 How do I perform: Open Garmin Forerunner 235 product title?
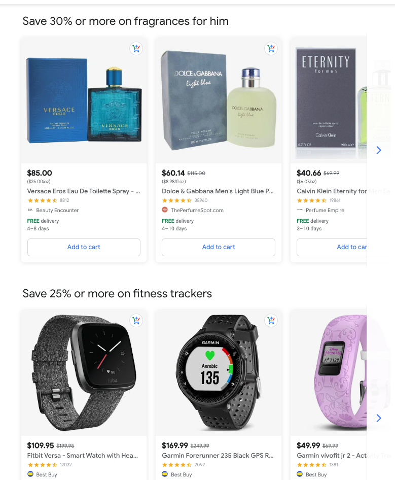coord(218,456)
